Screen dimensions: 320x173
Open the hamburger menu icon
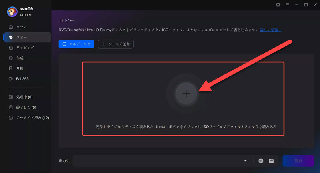click(287, 5)
